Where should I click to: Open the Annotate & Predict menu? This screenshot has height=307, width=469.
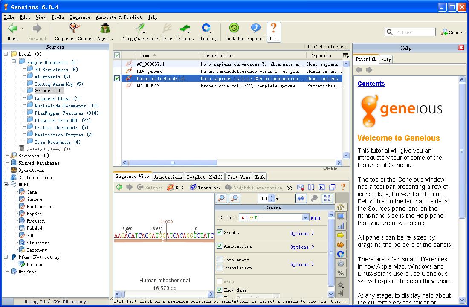119,17
